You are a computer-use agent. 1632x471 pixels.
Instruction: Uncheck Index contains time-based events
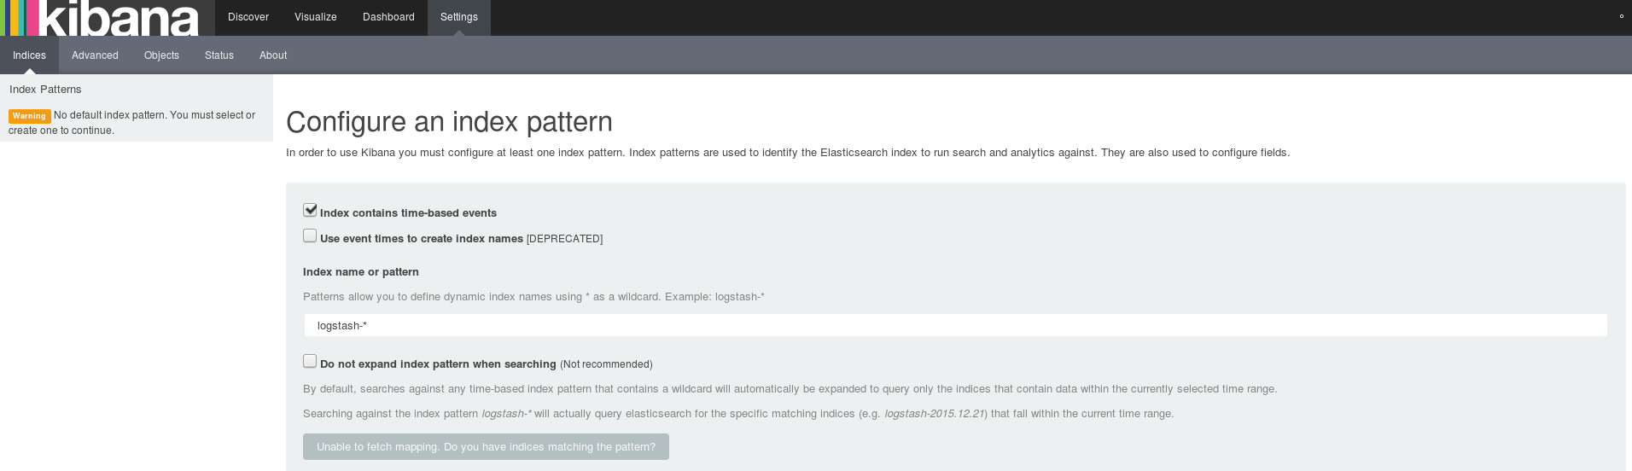point(310,210)
